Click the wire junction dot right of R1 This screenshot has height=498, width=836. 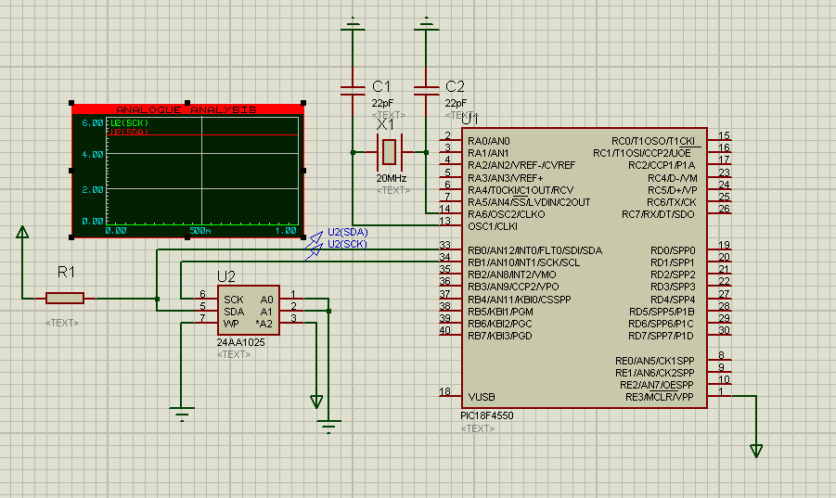[x=158, y=299]
